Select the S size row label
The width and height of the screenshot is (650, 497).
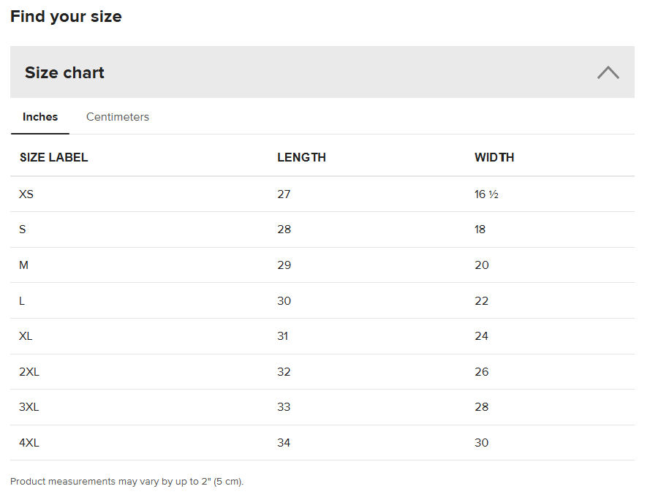coord(23,229)
